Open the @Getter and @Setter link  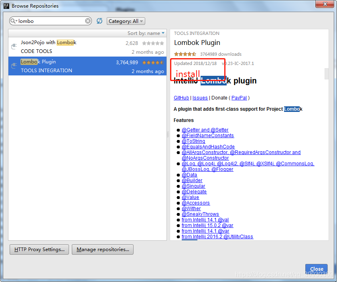click(205, 130)
